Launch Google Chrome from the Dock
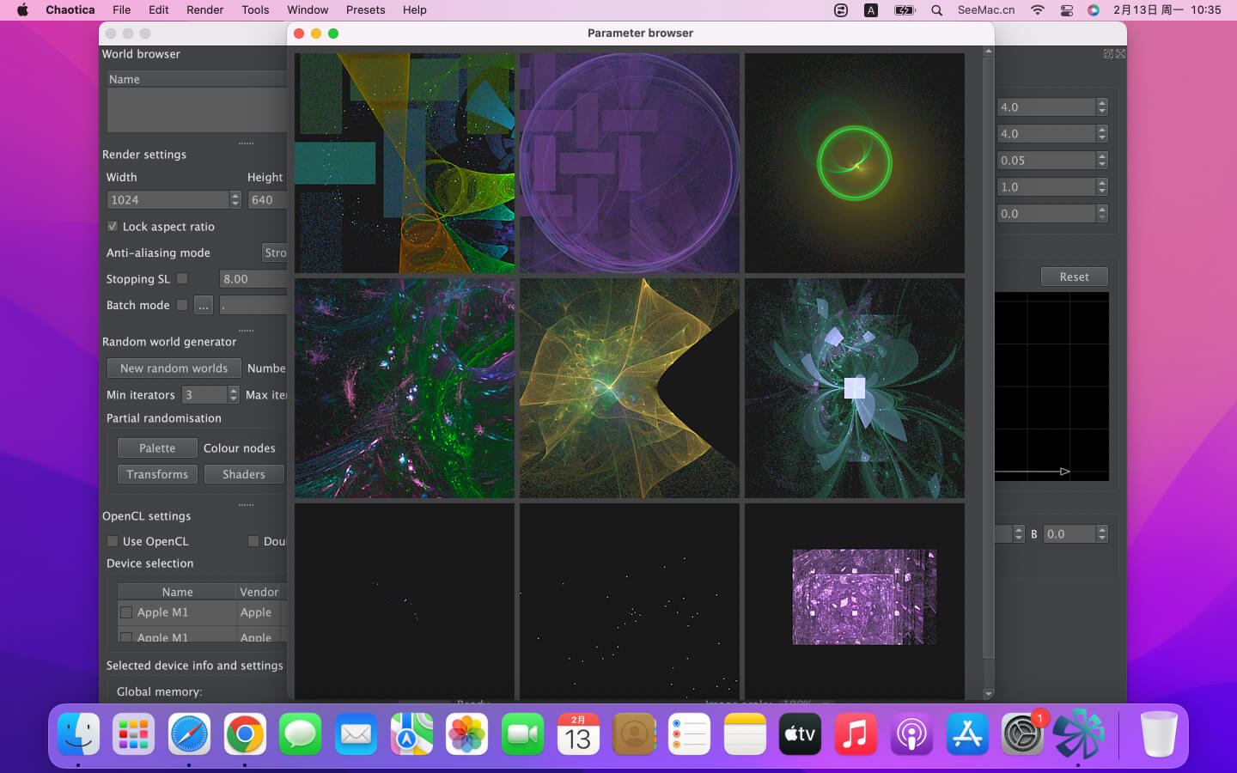1237x773 pixels. pos(245,734)
